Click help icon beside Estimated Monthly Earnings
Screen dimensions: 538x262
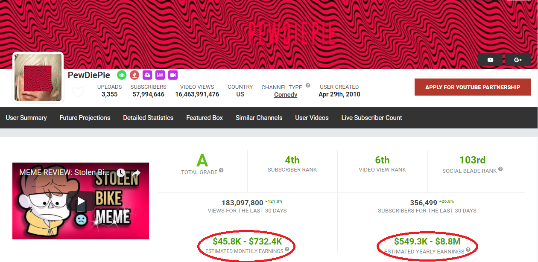point(287,250)
